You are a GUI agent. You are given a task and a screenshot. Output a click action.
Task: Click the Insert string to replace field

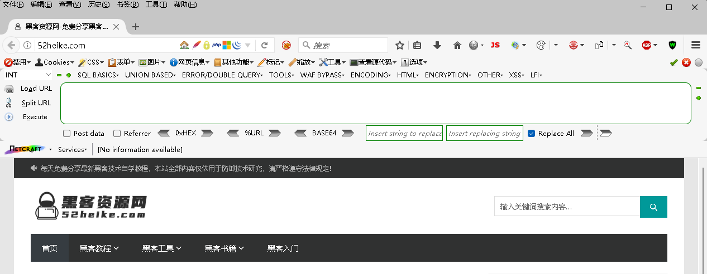(404, 133)
